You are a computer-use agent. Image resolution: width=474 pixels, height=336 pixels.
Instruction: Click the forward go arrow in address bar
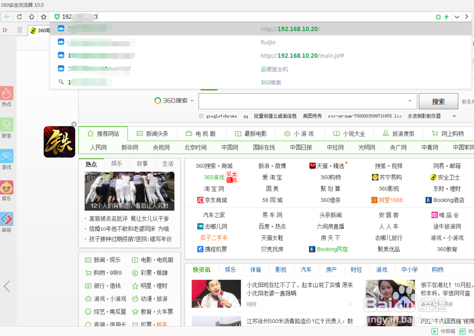pyautogui.click(x=467, y=17)
